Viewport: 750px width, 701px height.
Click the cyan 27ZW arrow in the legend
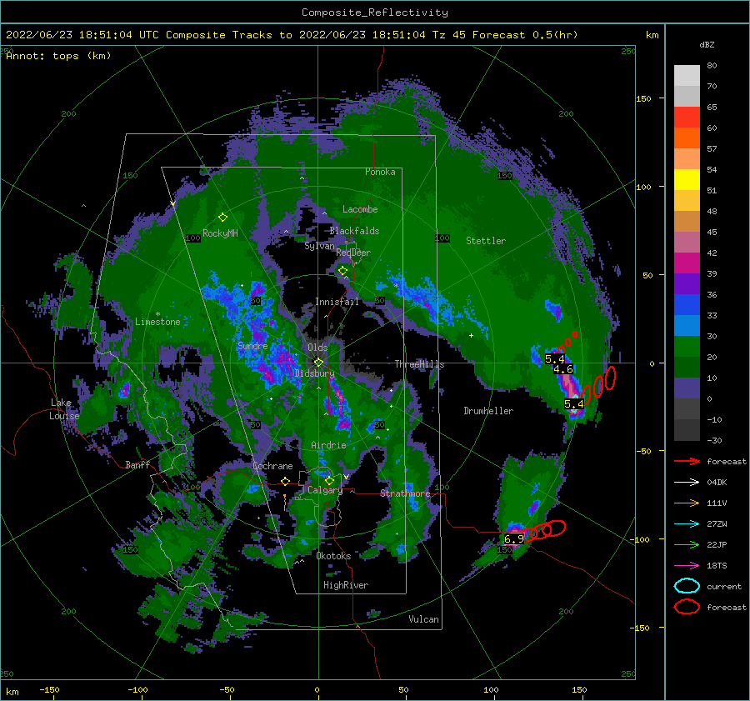pyautogui.click(x=687, y=524)
